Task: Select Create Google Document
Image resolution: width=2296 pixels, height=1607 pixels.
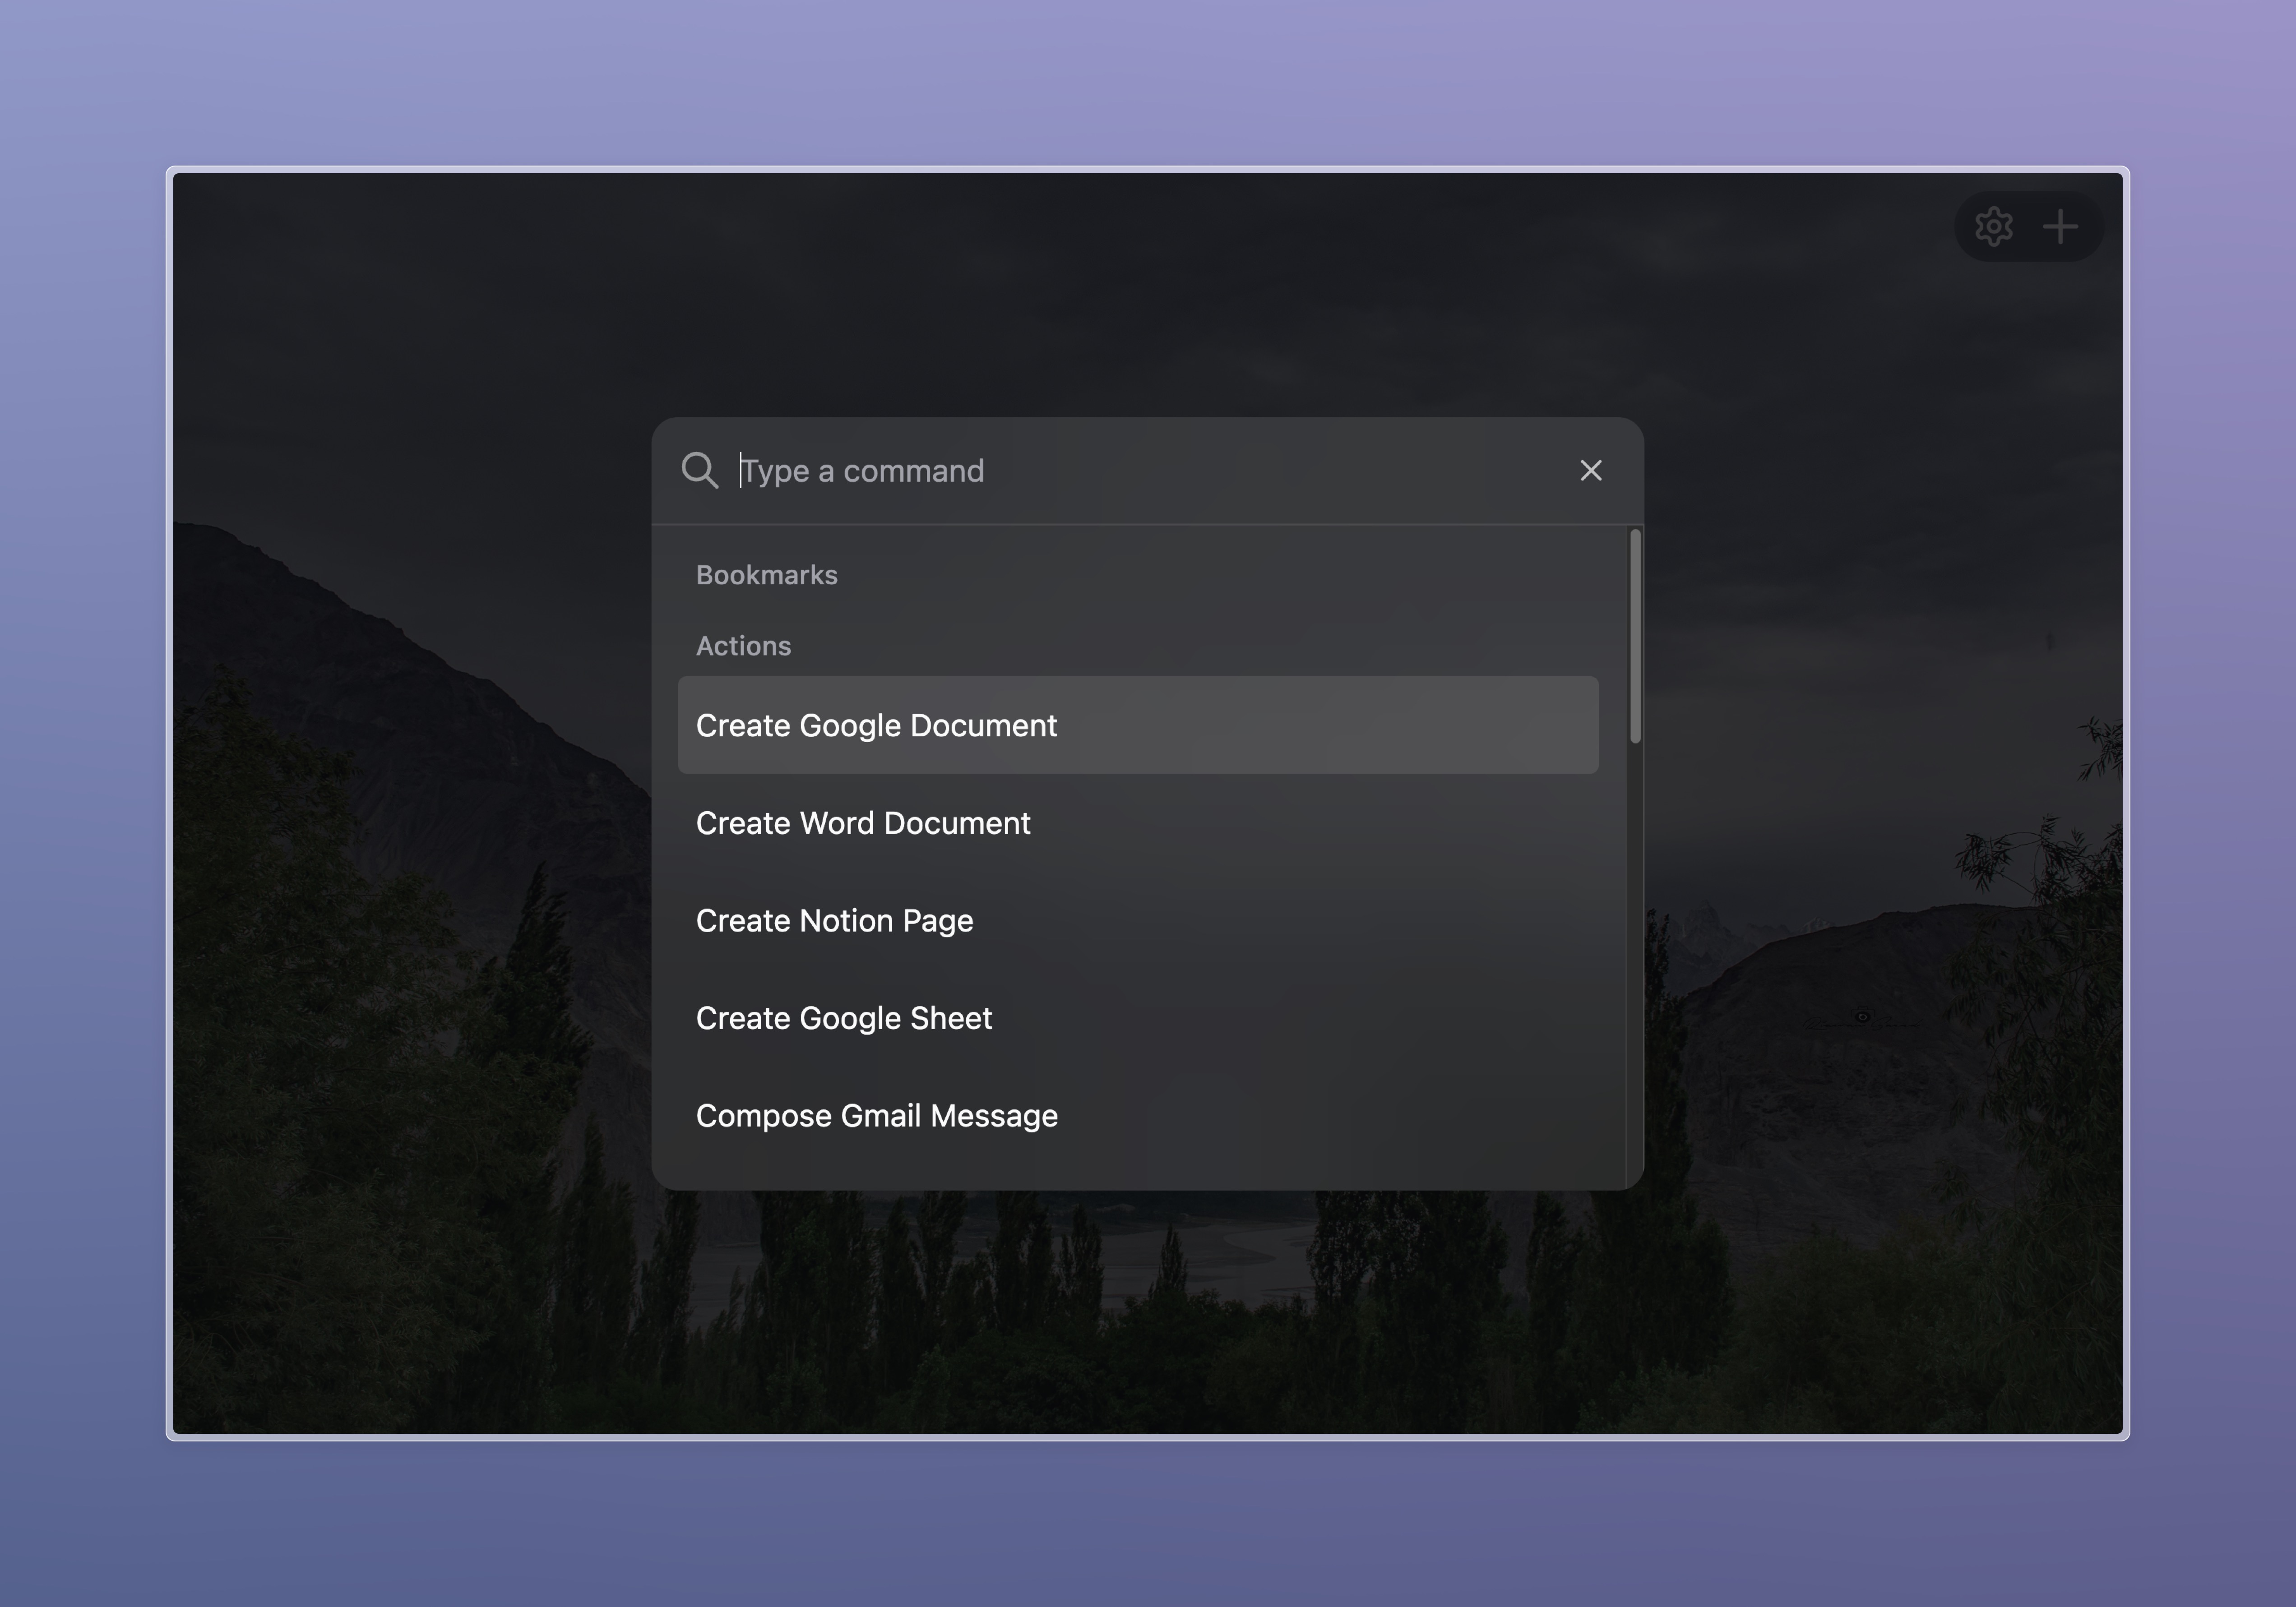Action: [x=1137, y=725]
